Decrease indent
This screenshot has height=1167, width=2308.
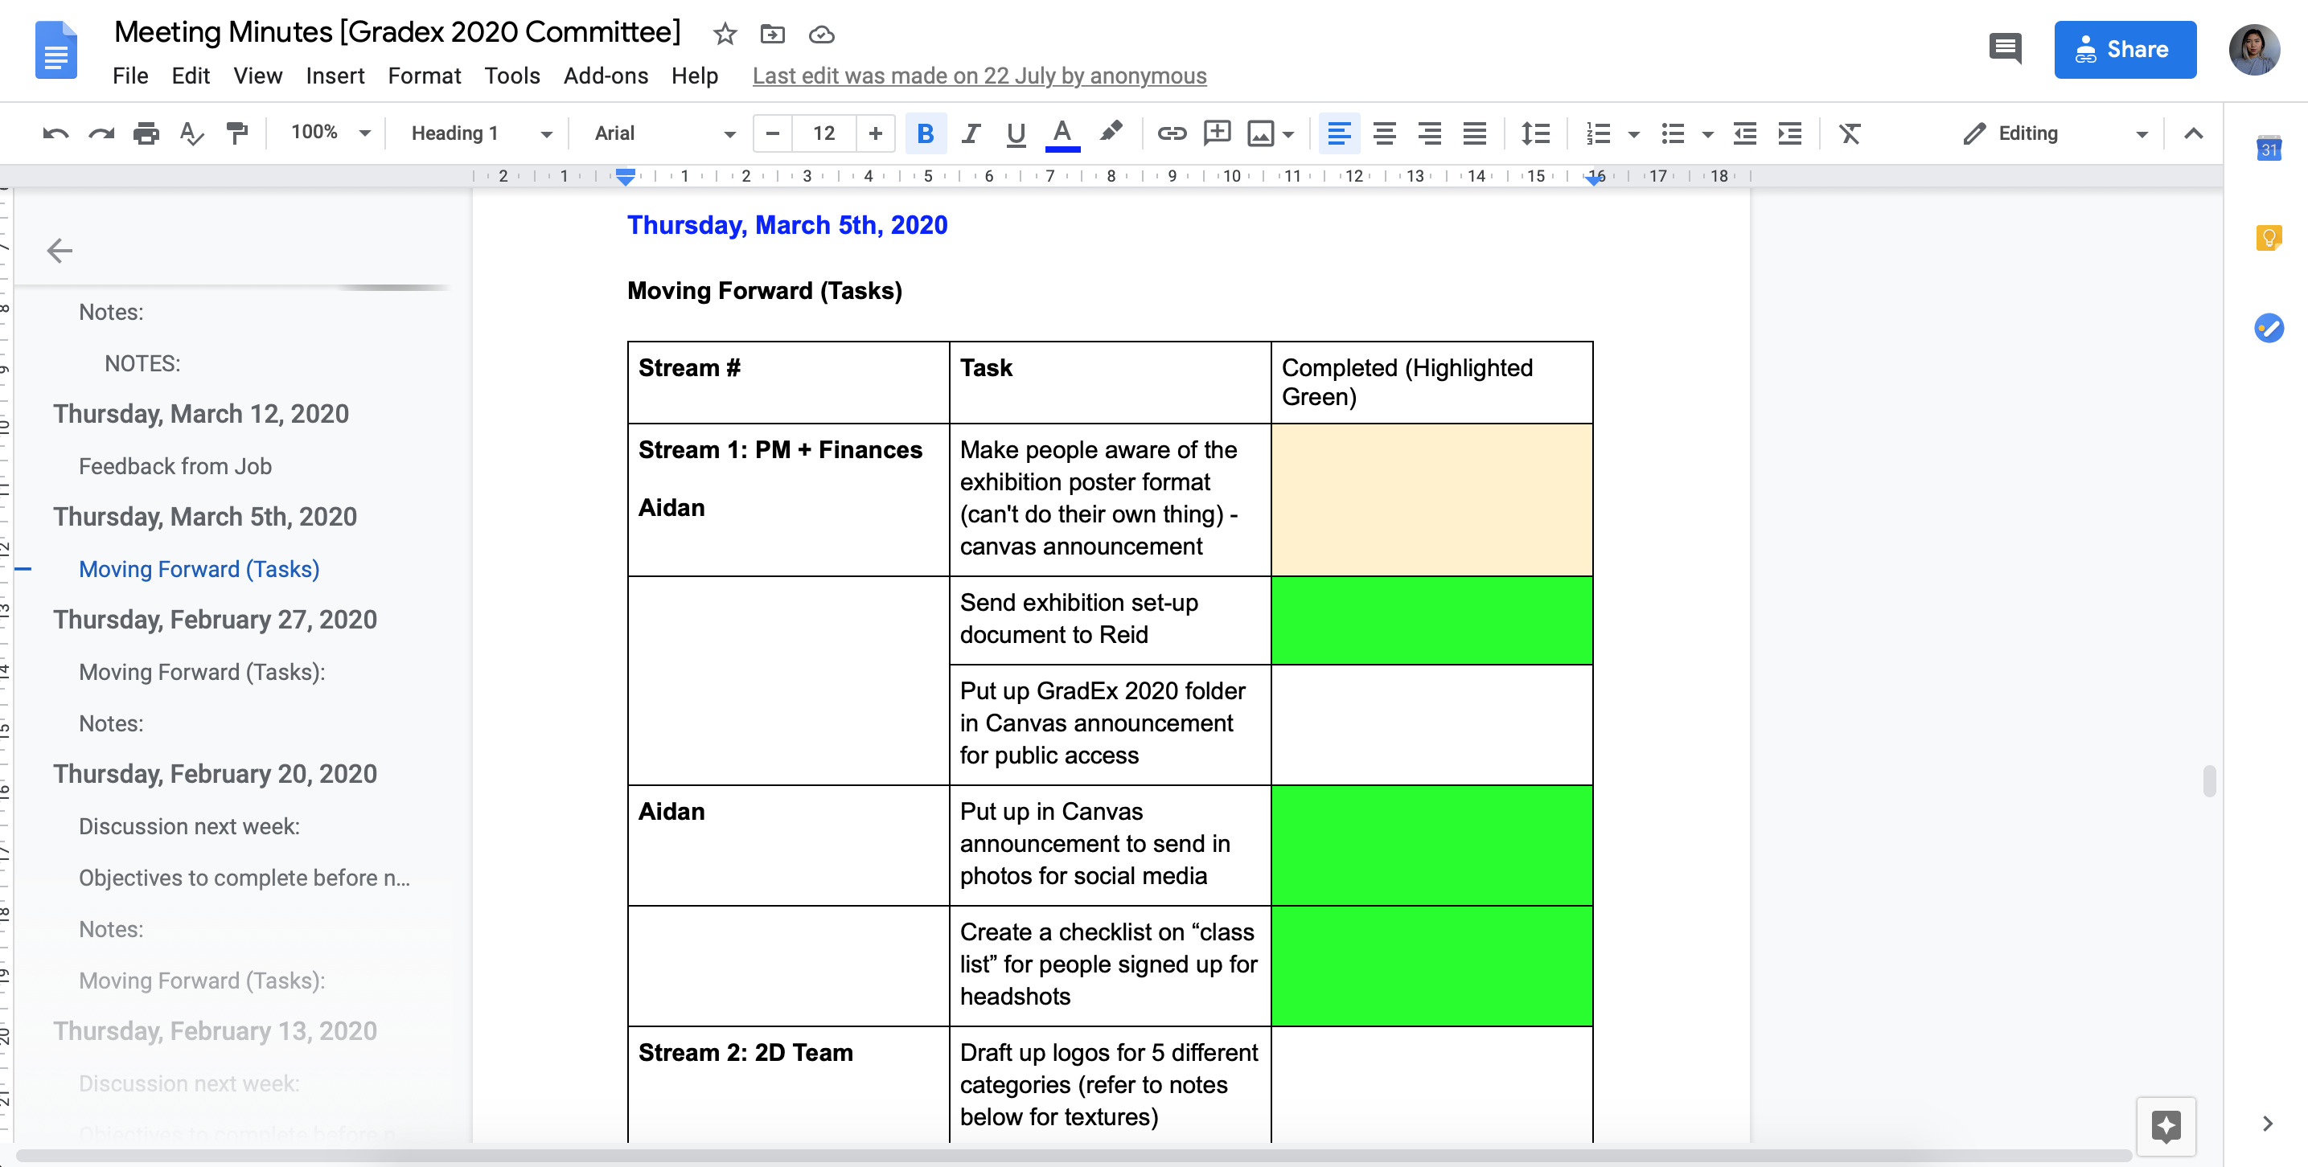coord(1744,133)
